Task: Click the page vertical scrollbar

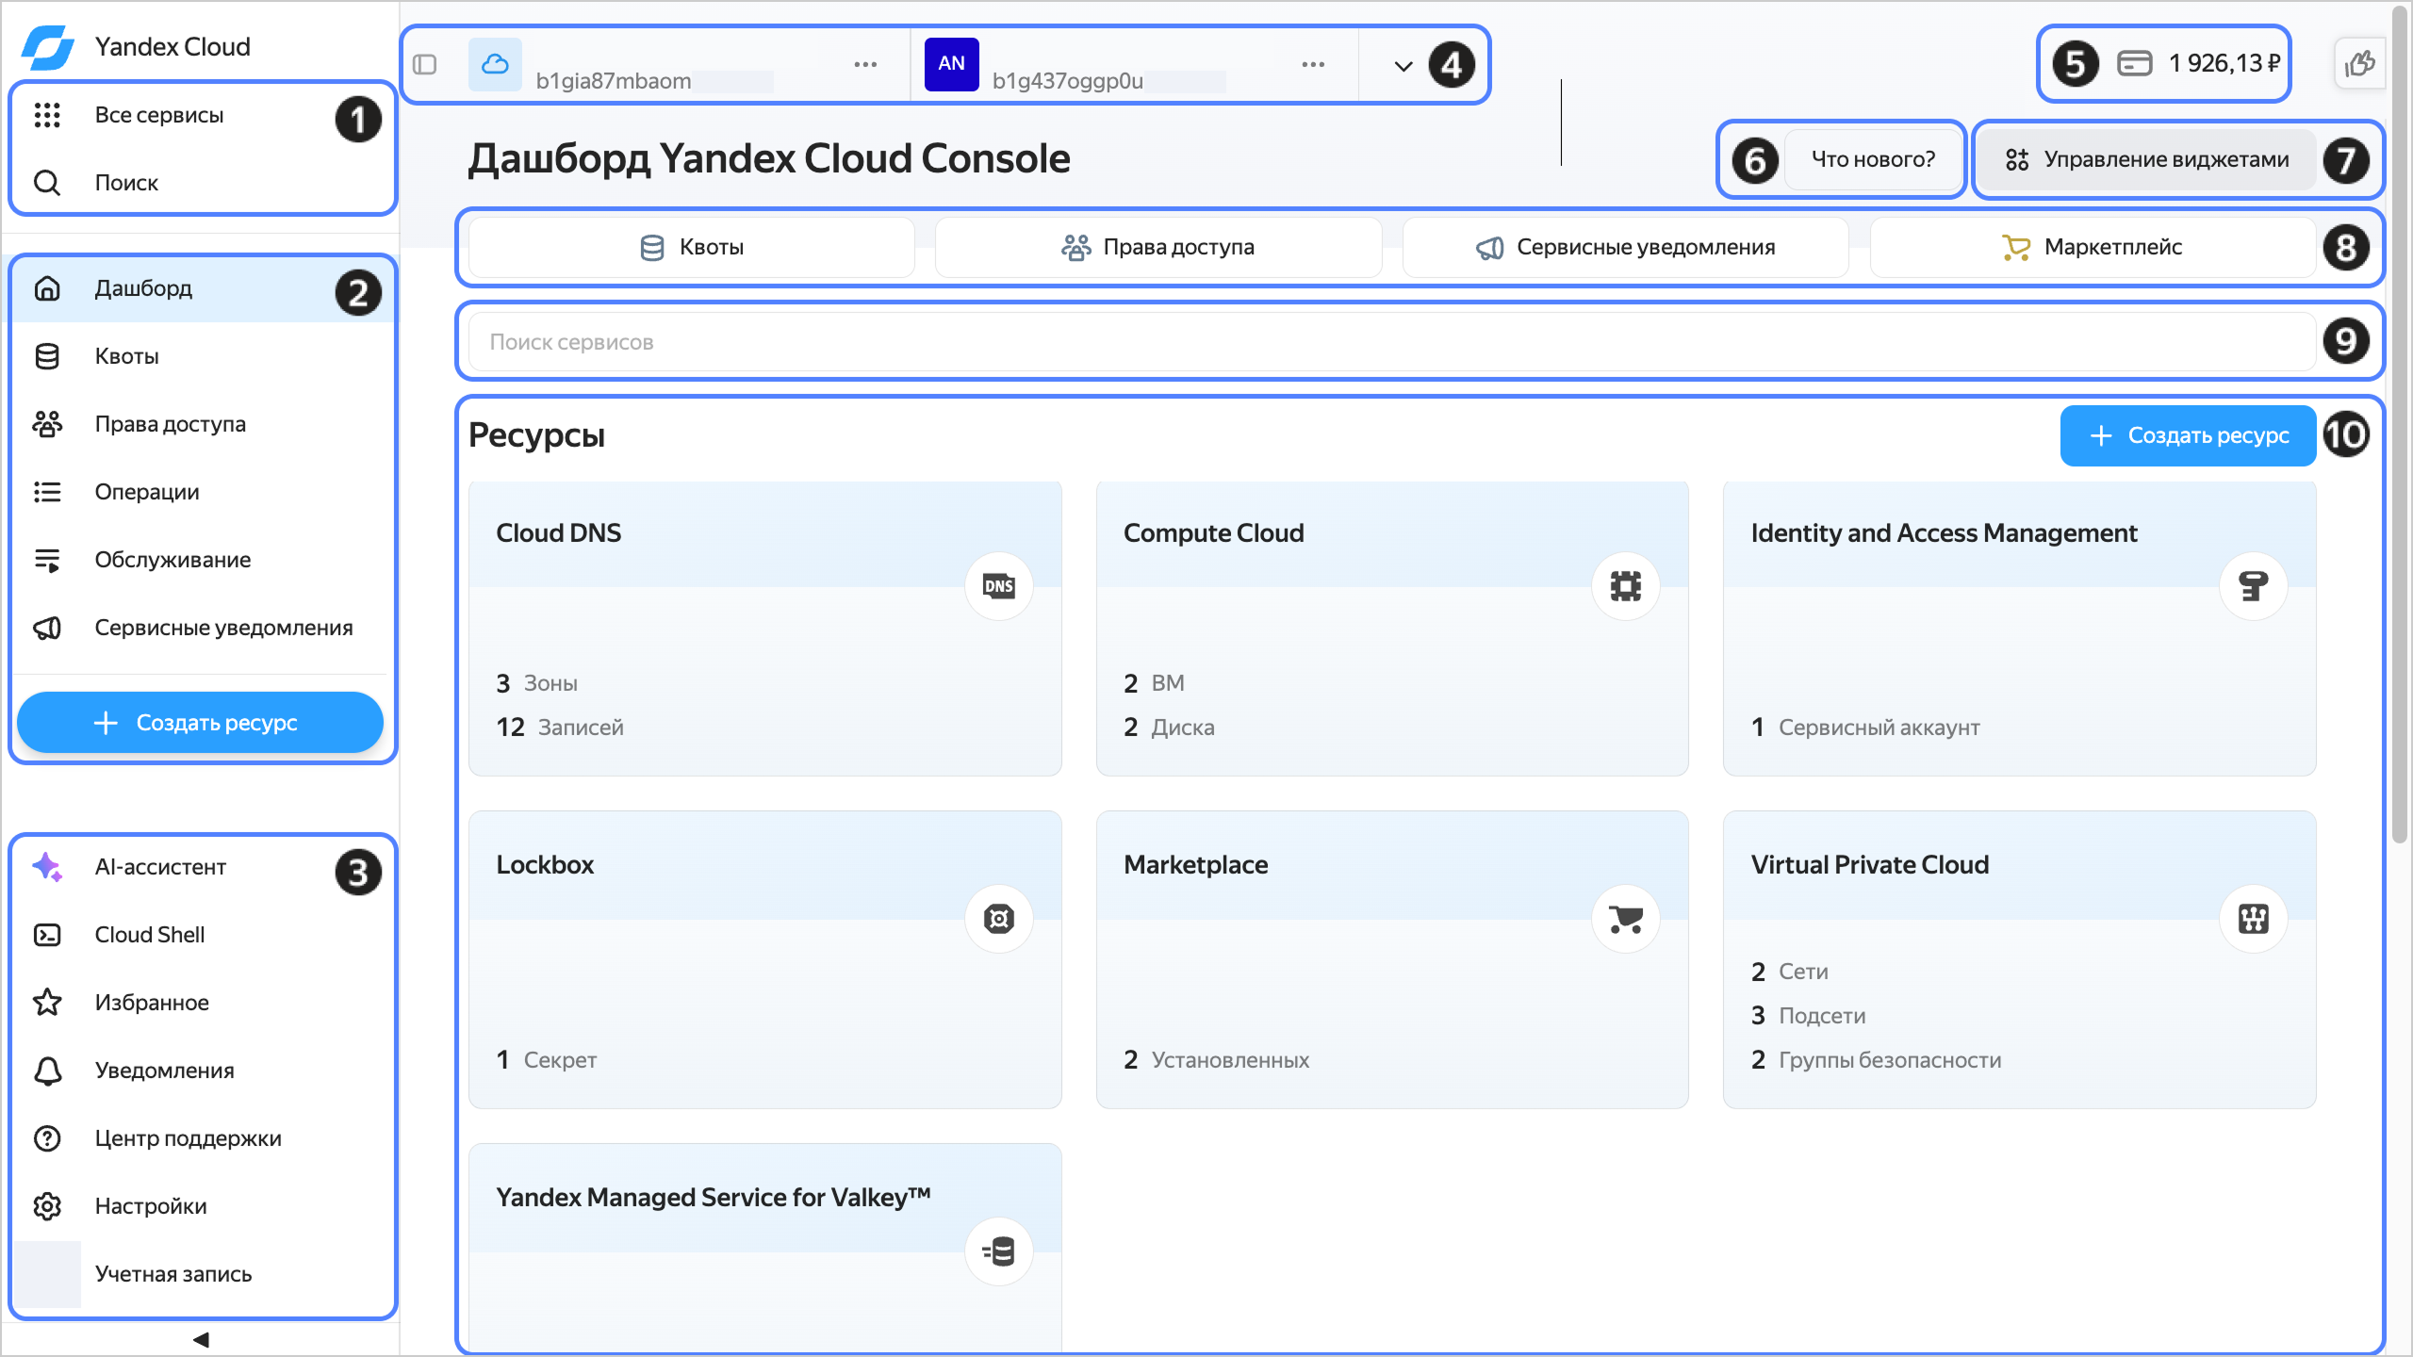Action: coord(2401,424)
